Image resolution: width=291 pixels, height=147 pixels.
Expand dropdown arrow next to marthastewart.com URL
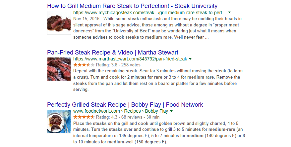point(190,59)
